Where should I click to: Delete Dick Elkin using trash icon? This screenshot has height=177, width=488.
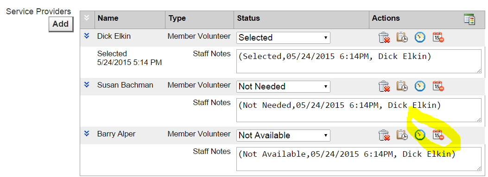click(x=384, y=37)
